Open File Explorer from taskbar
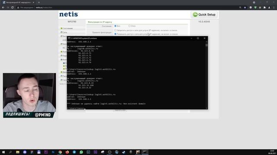Image resolution: width=277 pixels, height=155 pixels. coord(18,152)
